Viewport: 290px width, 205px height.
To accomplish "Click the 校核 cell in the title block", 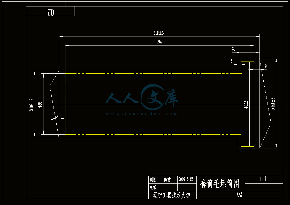I will [x=153, y=187].
